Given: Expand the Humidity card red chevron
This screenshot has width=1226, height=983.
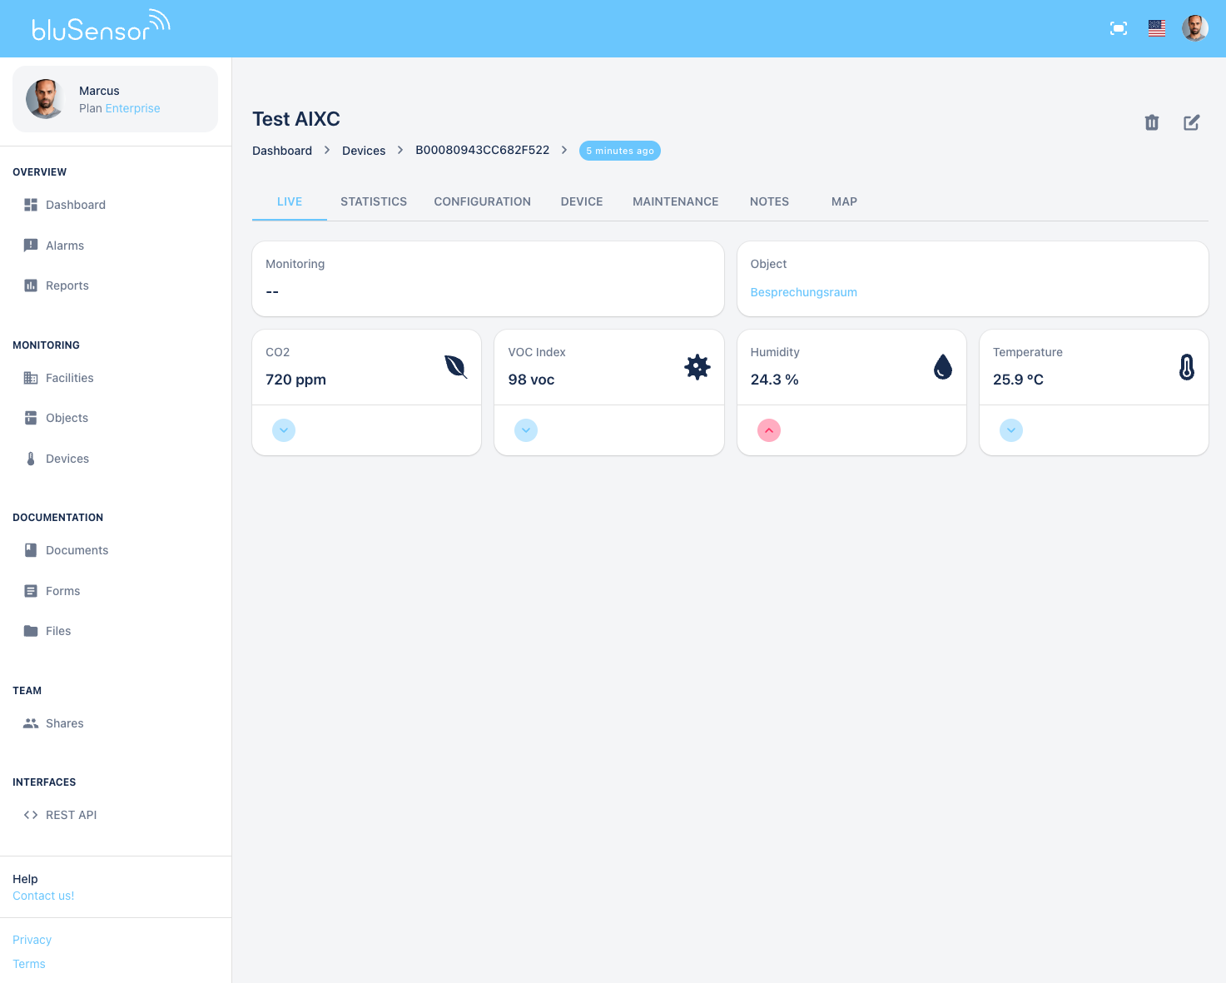Looking at the screenshot, I should point(768,430).
